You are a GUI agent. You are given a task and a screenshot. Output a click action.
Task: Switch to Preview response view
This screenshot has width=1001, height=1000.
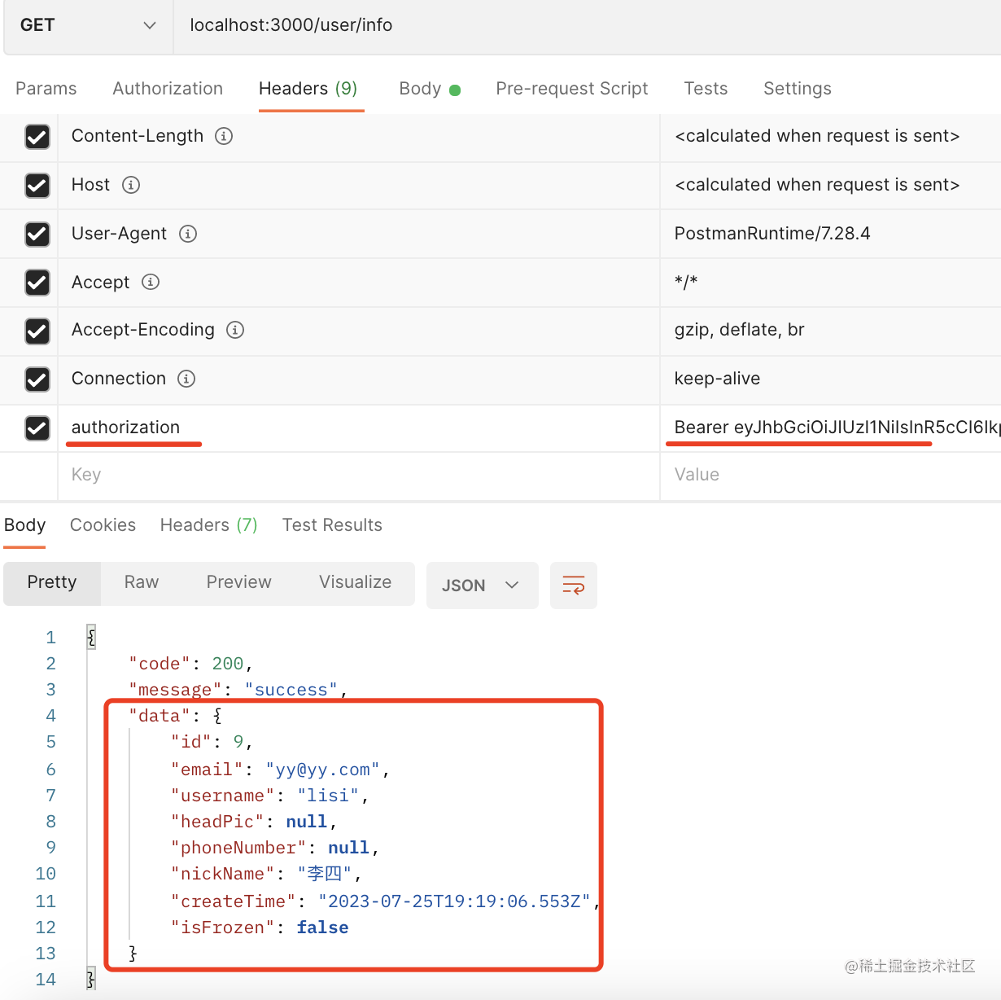coord(238,582)
